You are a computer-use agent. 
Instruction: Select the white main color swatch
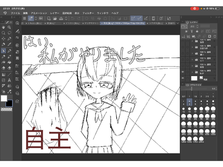pyautogui.click(x=4, y=98)
